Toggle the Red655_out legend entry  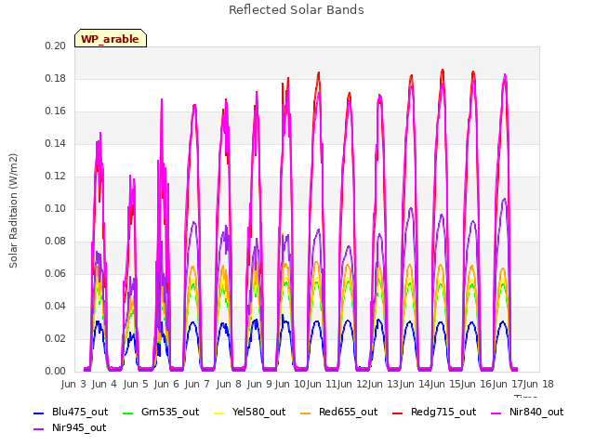point(338,413)
